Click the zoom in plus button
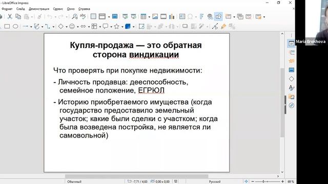 pos(282,181)
